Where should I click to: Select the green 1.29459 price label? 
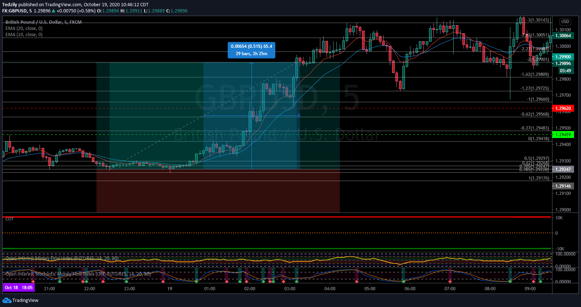pos(563,135)
